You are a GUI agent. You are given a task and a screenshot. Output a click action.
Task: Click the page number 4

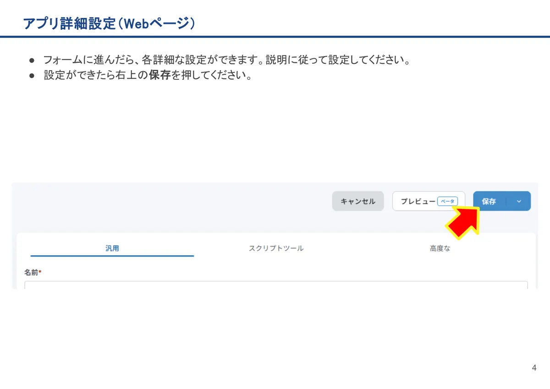coord(534,367)
